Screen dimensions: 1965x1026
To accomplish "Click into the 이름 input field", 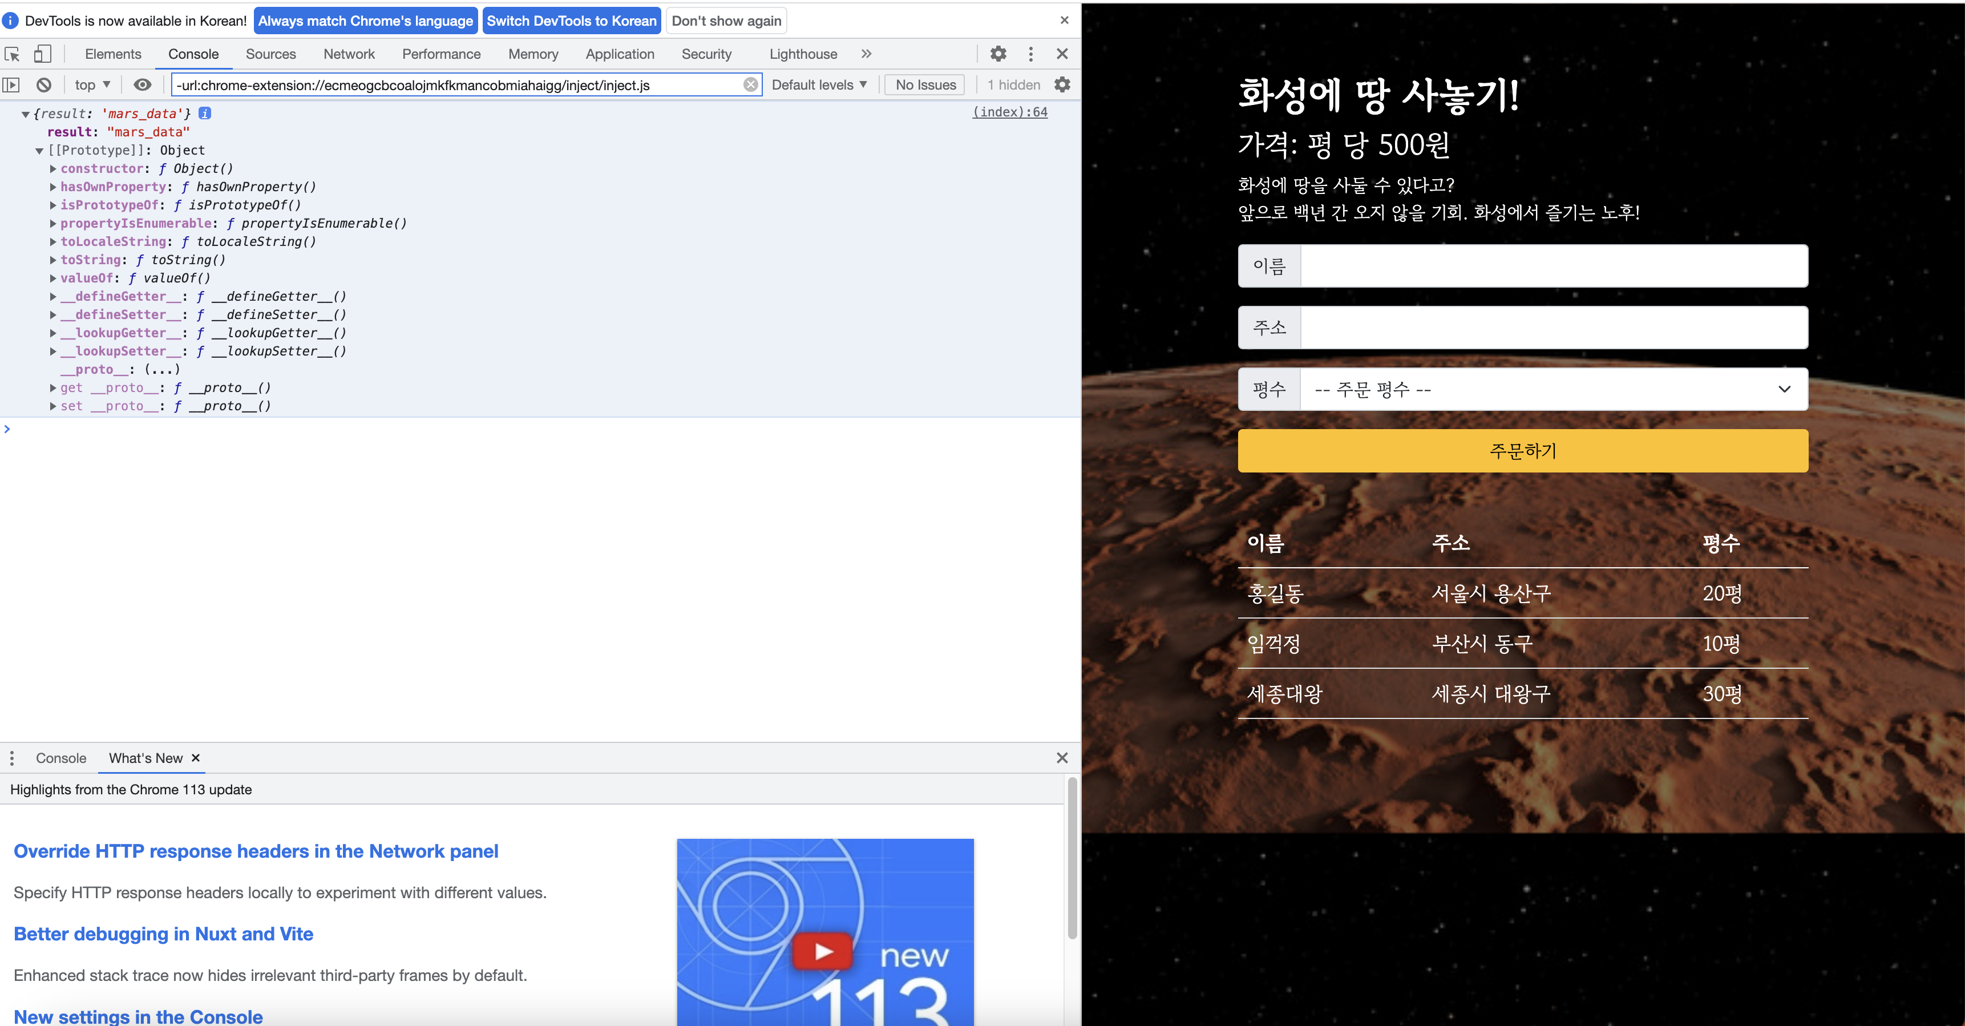I will click(1554, 266).
